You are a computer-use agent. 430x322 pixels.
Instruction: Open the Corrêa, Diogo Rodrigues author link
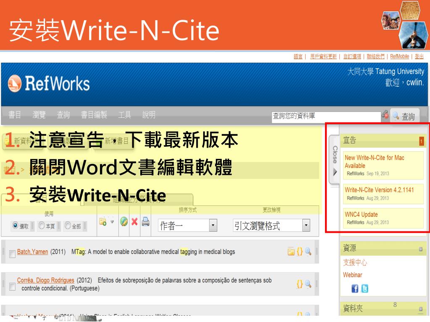(x=45, y=280)
